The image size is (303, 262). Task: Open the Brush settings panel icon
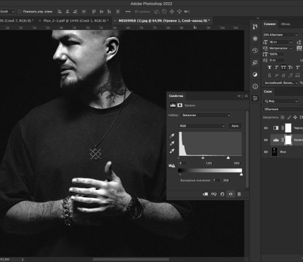tap(255, 27)
